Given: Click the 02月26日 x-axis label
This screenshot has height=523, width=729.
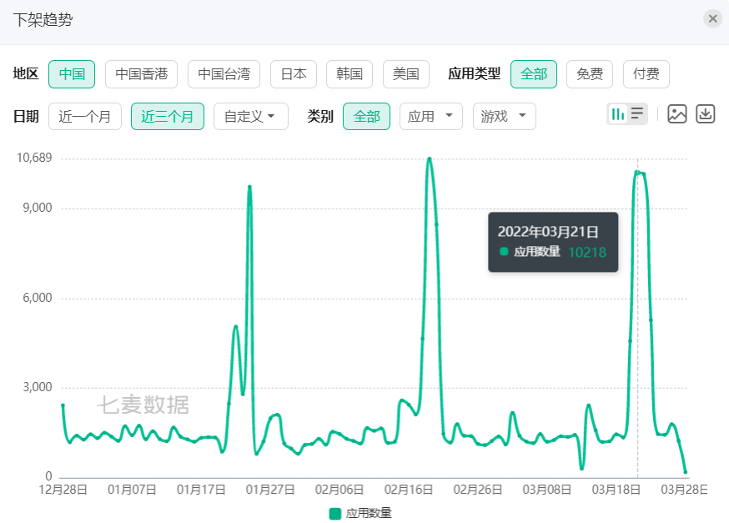Looking at the screenshot, I should tap(478, 490).
